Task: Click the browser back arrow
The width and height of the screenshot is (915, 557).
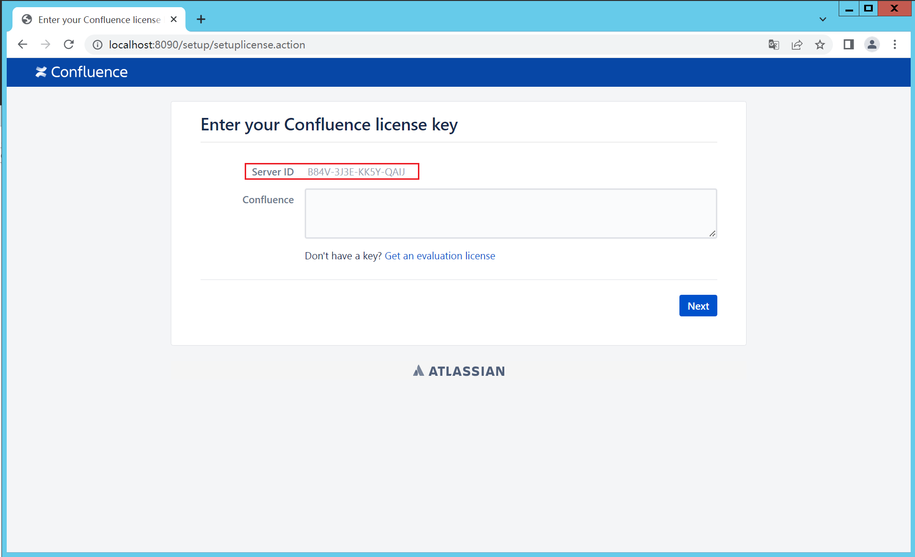Action: click(x=23, y=45)
